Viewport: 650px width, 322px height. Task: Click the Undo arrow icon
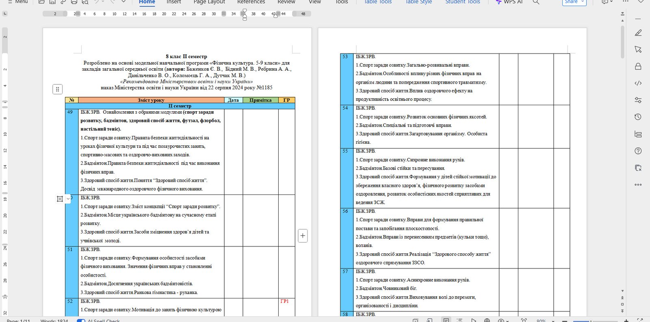(x=96, y=2)
